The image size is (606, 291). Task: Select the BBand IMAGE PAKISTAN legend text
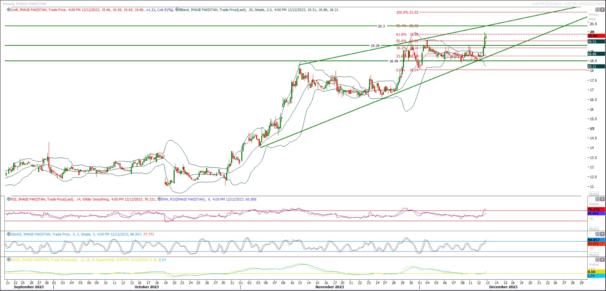pos(259,10)
